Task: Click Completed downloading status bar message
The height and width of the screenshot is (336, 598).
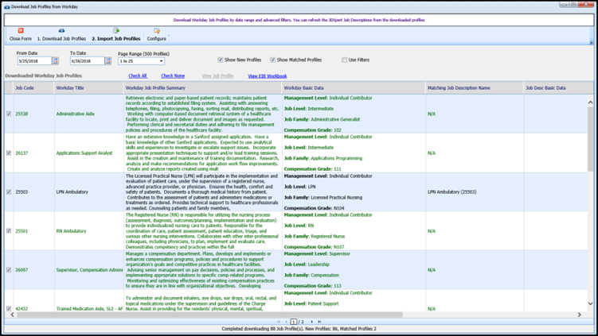Action: tap(299, 329)
